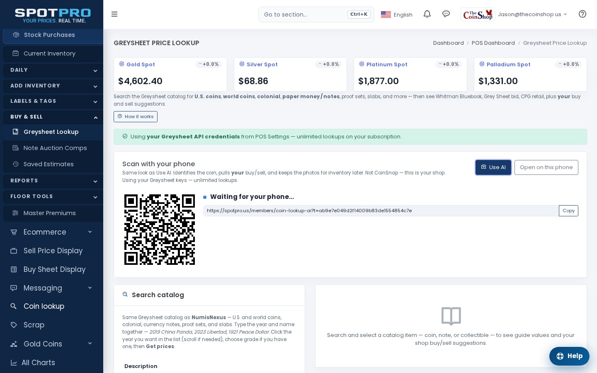
Task: Click the All Charts graph icon
Action: click(x=14, y=363)
